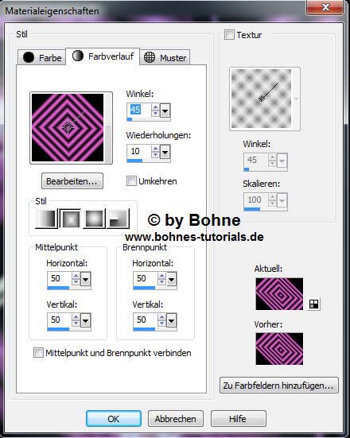This screenshot has width=350, height=438.
Task: Select the radial gradient style icon
Action: [119, 219]
